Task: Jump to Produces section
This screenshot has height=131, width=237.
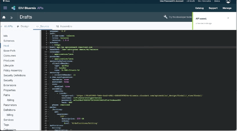Action: (9, 61)
